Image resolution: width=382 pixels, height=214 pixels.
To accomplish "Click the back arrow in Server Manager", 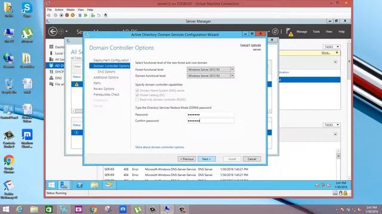I will pyautogui.click(x=53, y=32).
